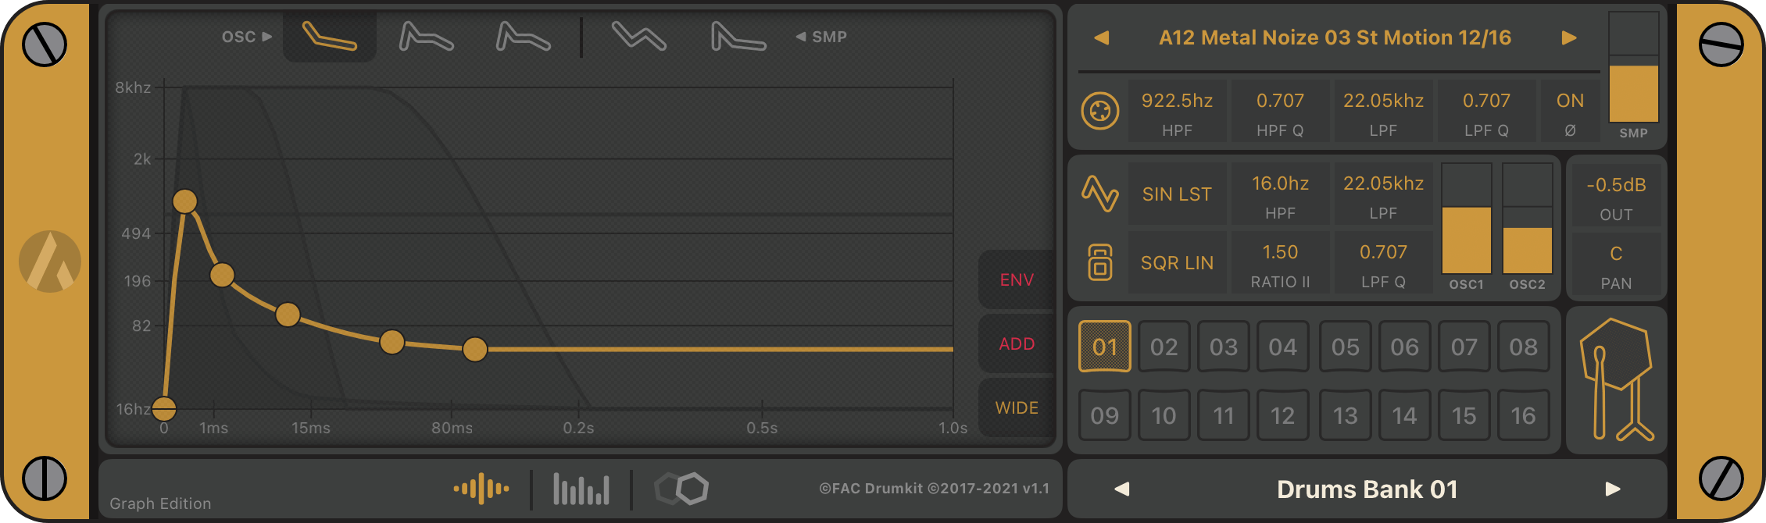
Task: Click the hexagon pads icon in bottom bar
Action: pos(681,489)
